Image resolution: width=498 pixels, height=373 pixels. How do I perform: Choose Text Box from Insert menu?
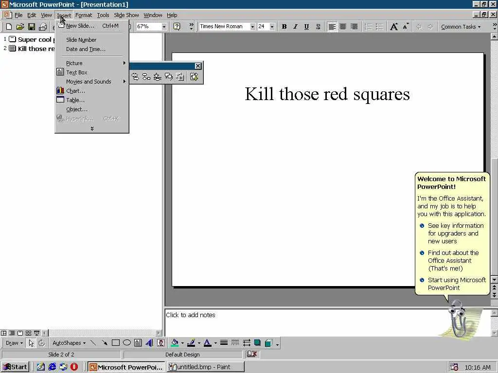pyautogui.click(x=92, y=72)
